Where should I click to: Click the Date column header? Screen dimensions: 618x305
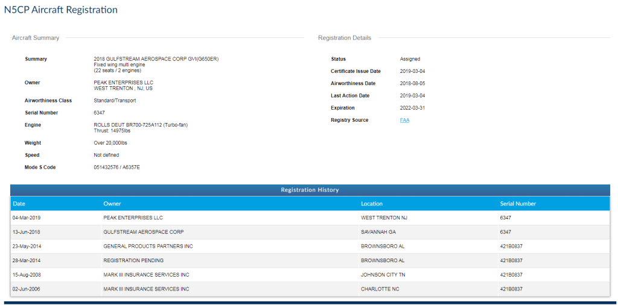(19, 204)
